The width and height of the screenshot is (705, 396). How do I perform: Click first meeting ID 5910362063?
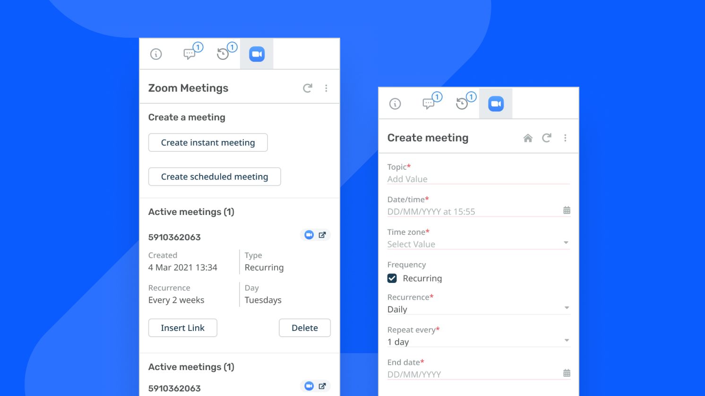(174, 237)
